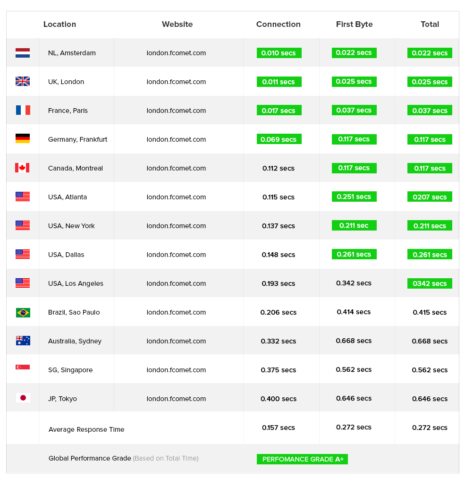Click the Canada flag icon

coord(22,168)
